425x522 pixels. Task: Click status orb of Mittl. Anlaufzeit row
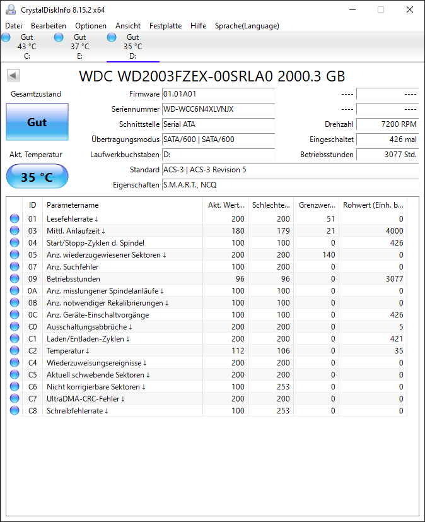15,230
